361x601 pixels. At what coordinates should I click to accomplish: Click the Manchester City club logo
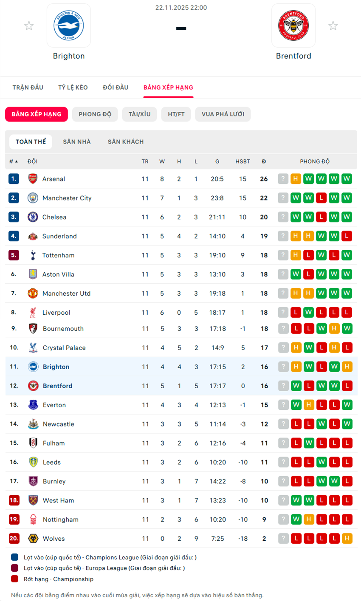[33, 198]
